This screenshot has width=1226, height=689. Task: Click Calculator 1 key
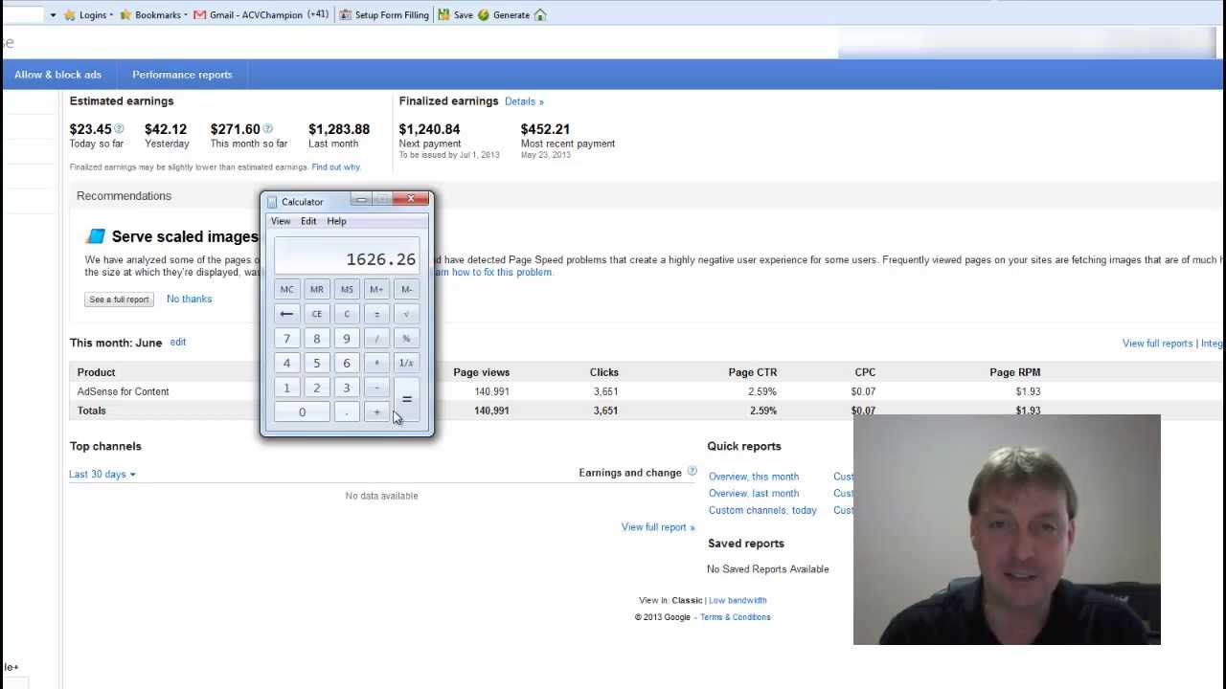[x=286, y=389]
